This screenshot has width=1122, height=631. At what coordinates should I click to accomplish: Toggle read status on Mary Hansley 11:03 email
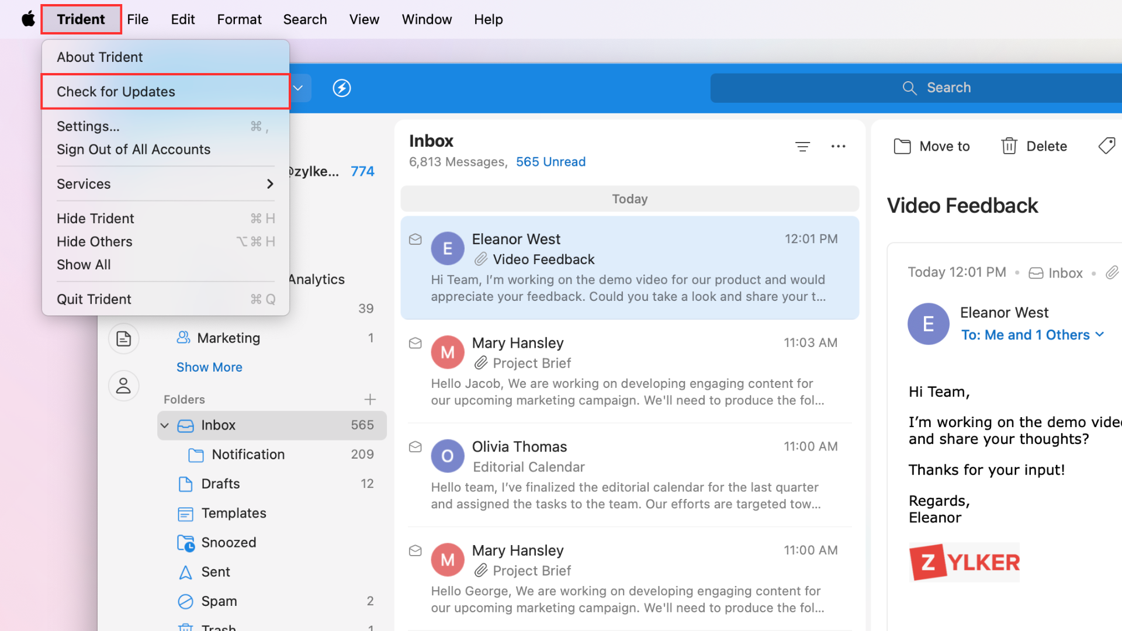click(415, 343)
